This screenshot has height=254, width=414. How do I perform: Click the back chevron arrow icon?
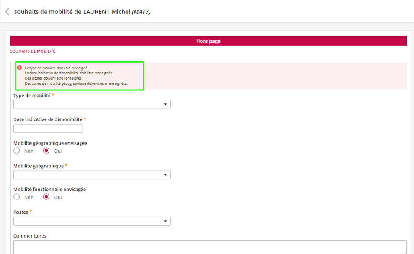click(x=7, y=12)
